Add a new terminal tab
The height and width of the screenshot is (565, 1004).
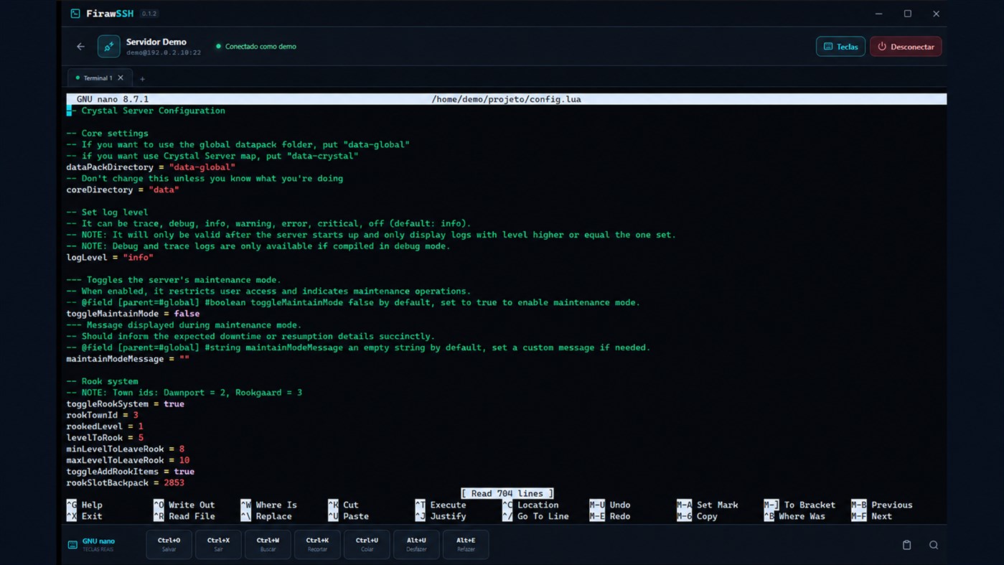pos(142,79)
